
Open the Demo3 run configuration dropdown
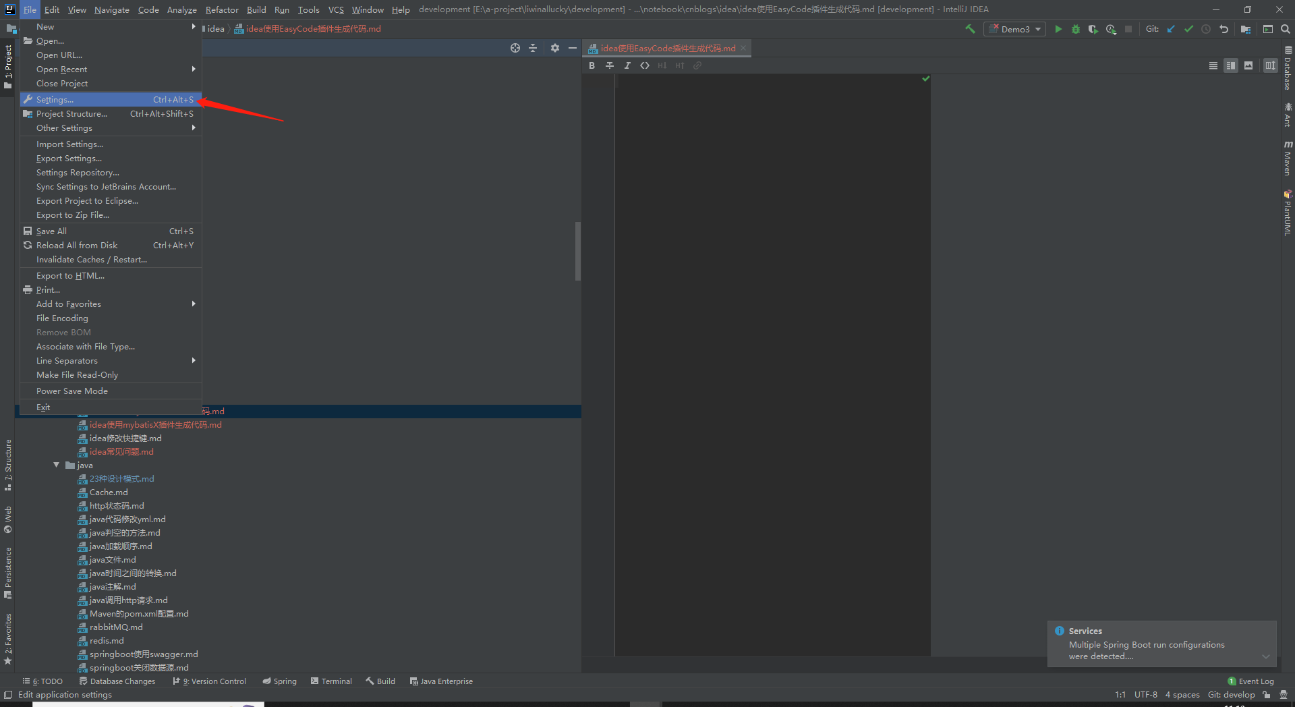(1014, 29)
